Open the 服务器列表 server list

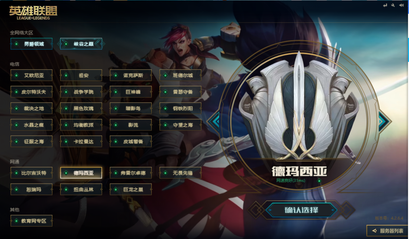[x=388, y=231]
